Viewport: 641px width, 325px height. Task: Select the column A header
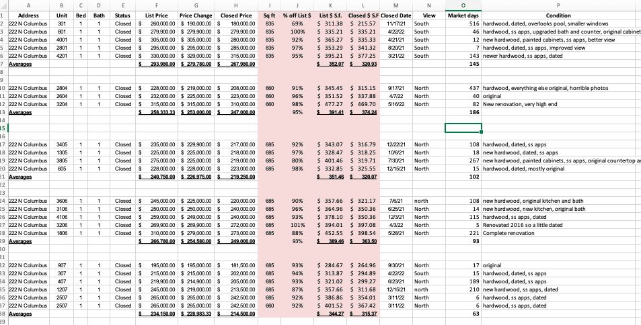pos(29,5)
